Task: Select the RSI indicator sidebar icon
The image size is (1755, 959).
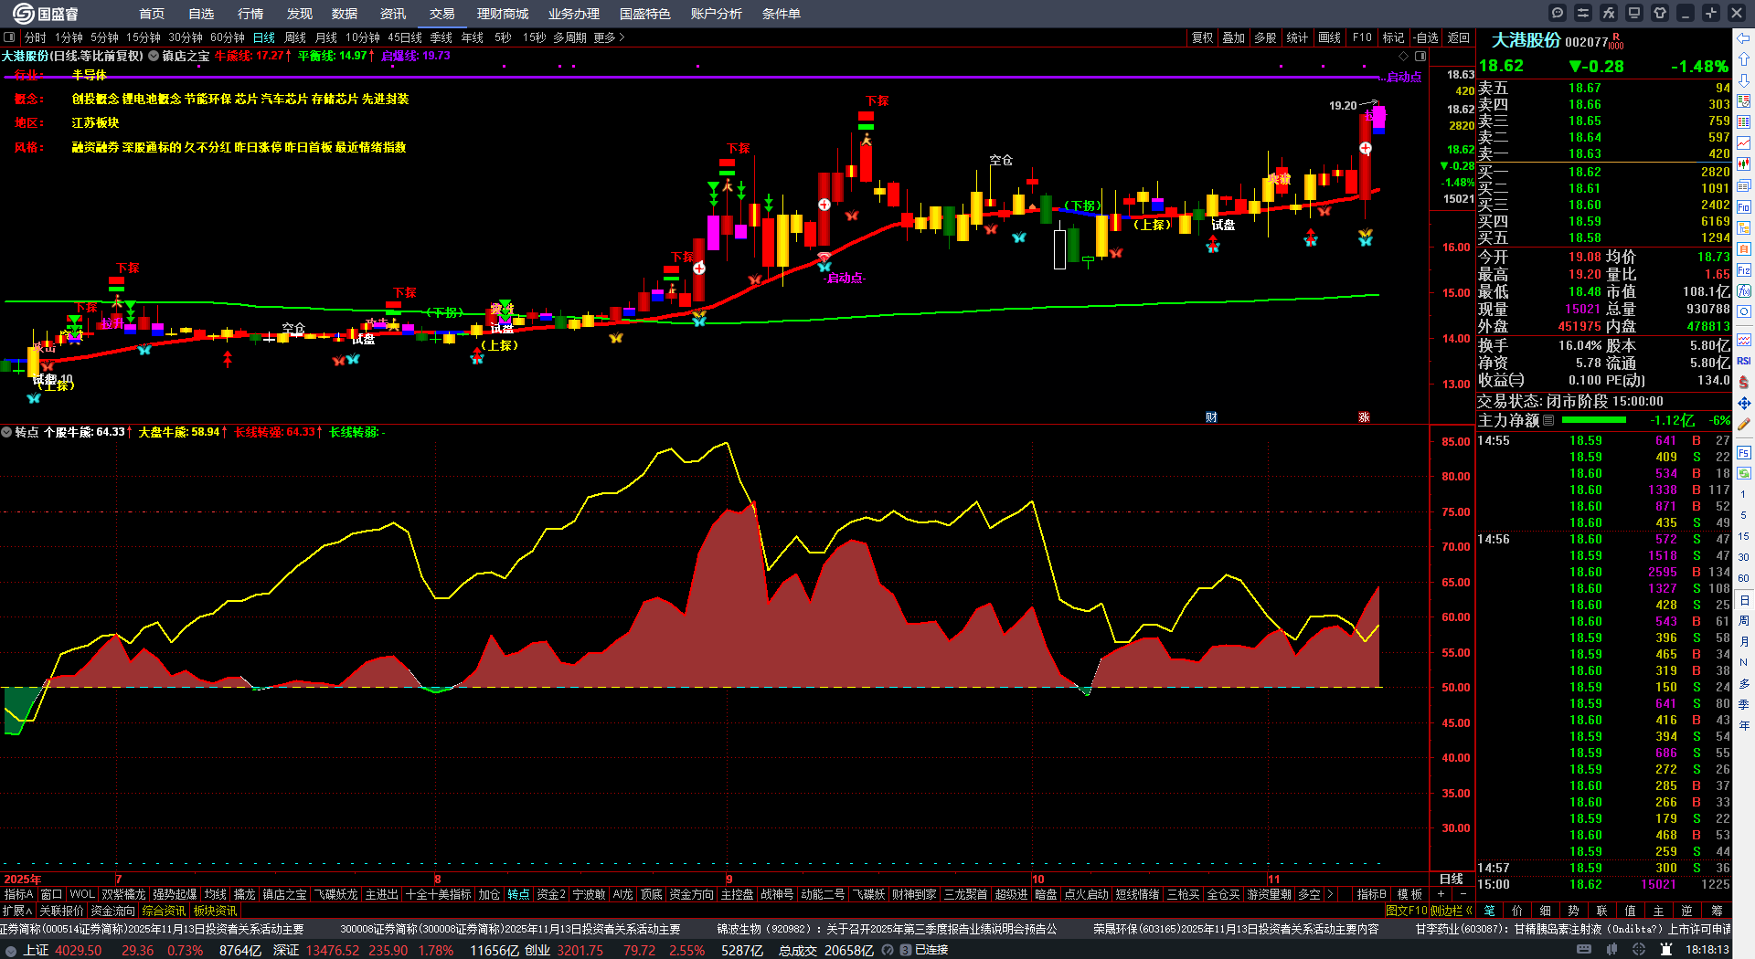Action: pos(1744,361)
